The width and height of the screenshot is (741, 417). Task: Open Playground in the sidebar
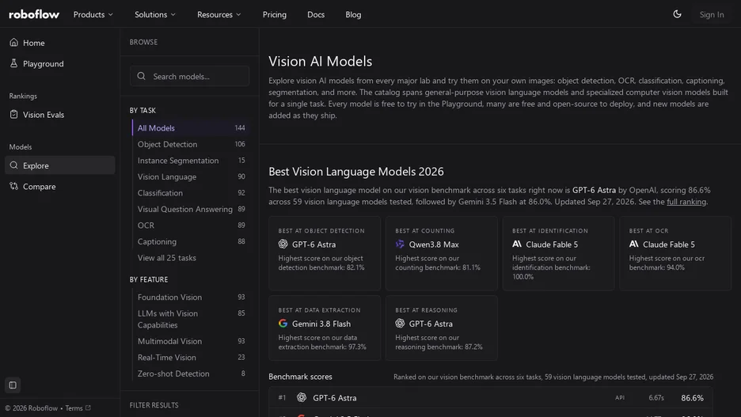60,63
